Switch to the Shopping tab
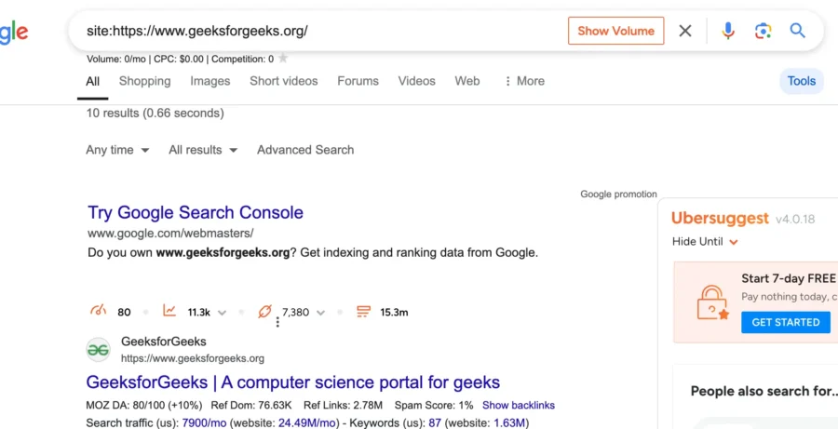The width and height of the screenshot is (838, 429). (x=145, y=81)
